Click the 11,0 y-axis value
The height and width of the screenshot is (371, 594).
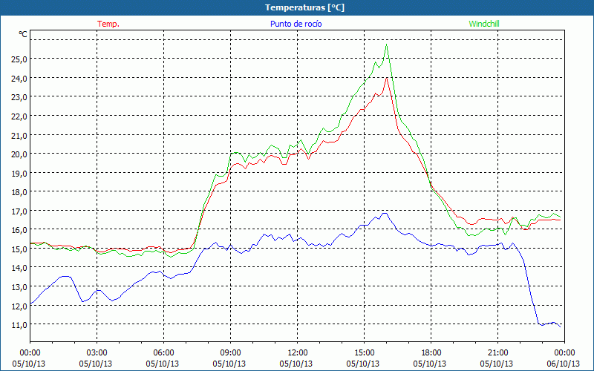click(19, 325)
